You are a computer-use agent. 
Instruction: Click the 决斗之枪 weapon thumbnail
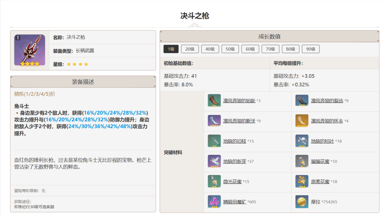[30, 50]
